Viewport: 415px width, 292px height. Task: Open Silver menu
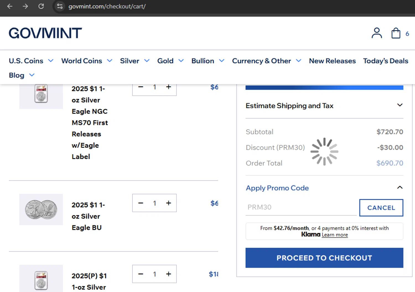129,61
